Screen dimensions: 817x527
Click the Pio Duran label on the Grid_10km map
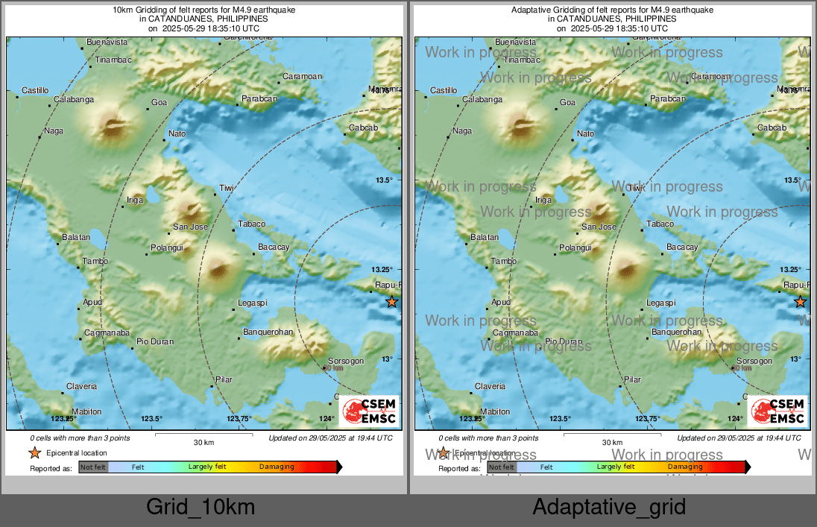pyautogui.click(x=155, y=341)
